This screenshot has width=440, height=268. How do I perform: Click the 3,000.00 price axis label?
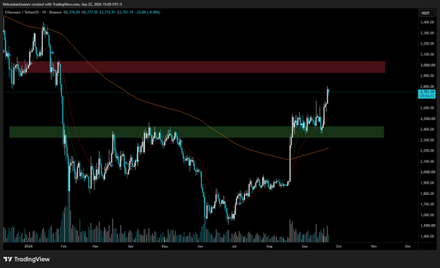click(428, 65)
